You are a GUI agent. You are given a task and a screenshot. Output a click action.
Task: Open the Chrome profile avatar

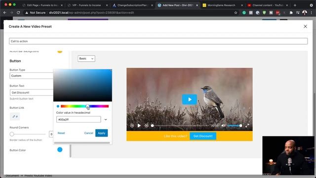[305, 13]
